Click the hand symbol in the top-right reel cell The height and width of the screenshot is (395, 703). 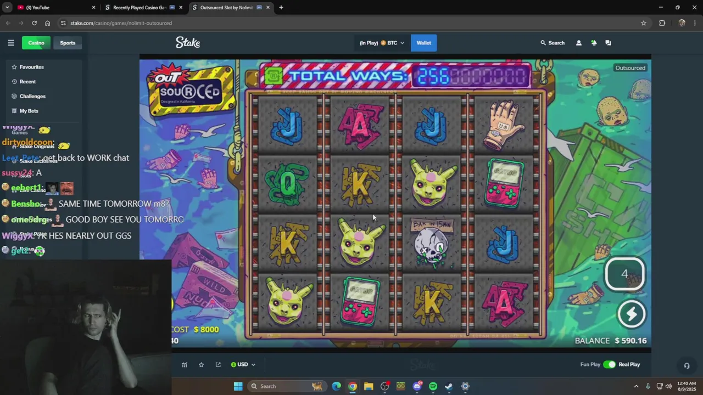point(504,125)
